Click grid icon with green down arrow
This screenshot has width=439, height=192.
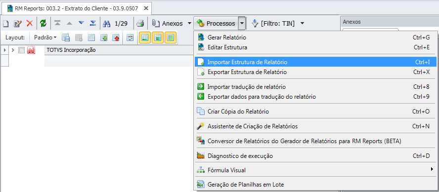click(x=104, y=38)
